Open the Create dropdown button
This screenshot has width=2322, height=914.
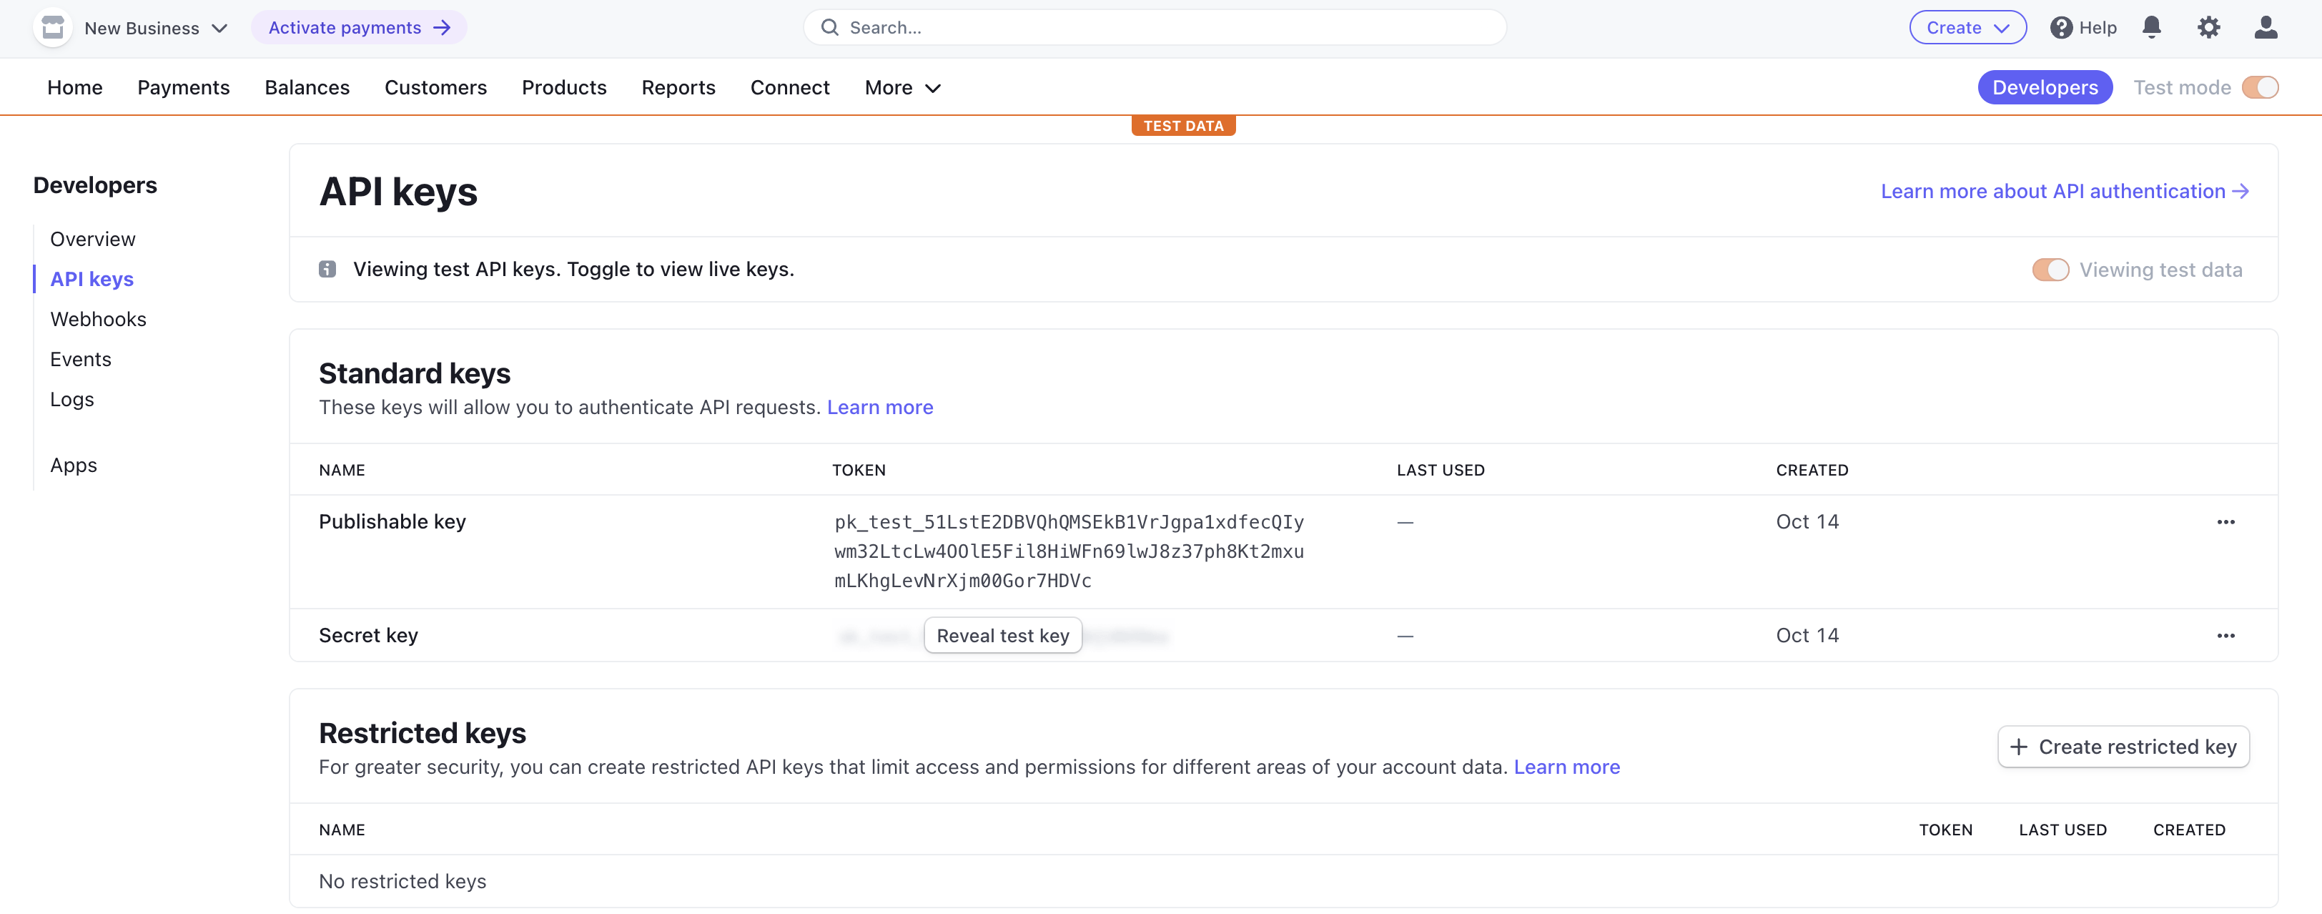click(1967, 28)
